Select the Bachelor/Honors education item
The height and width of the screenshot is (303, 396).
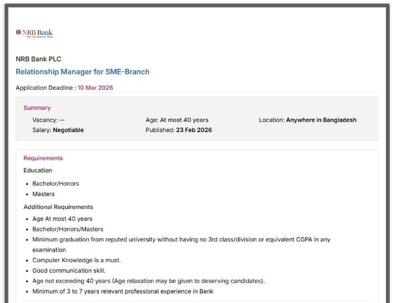coord(55,184)
